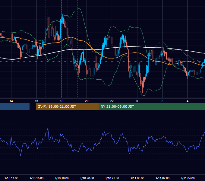Image resolution: width=205 pixels, height=181 pixels.
Task: Click the 0 hour label on price chart axis
Action: click(137, 101)
